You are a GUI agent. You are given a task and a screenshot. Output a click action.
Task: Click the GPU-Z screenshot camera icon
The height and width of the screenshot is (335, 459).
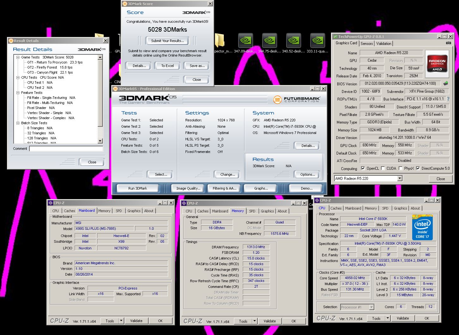(x=449, y=43)
